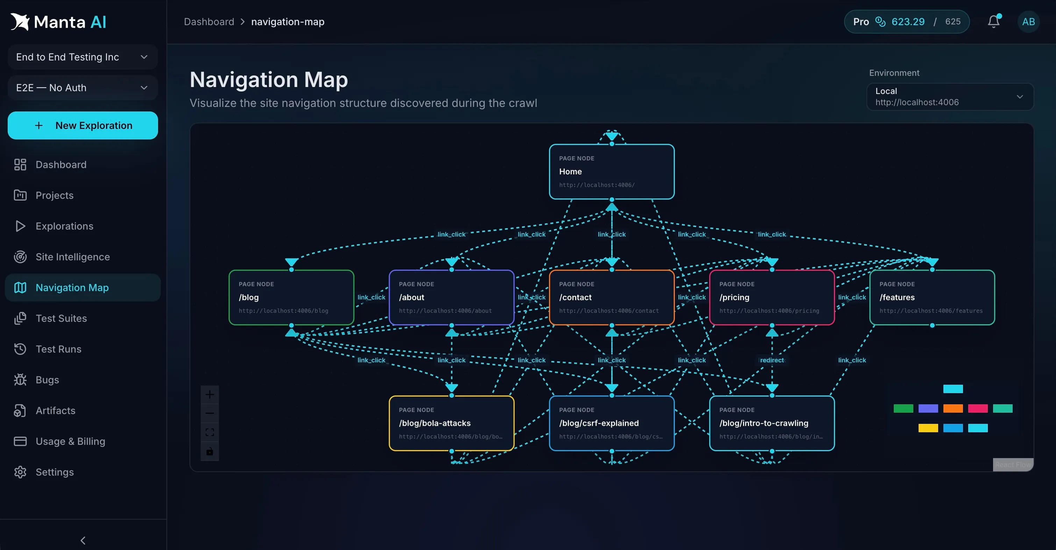Screen dimensions: 1056x550
Task: Zoom in on the flow canvas
Action: 209,395
